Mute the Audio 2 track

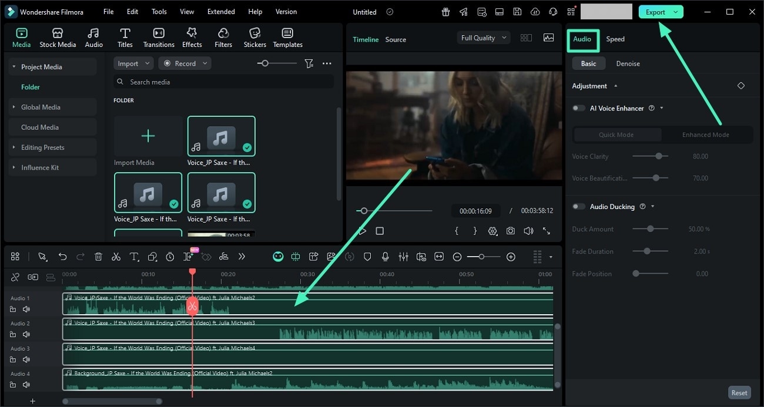coord(26,334)
